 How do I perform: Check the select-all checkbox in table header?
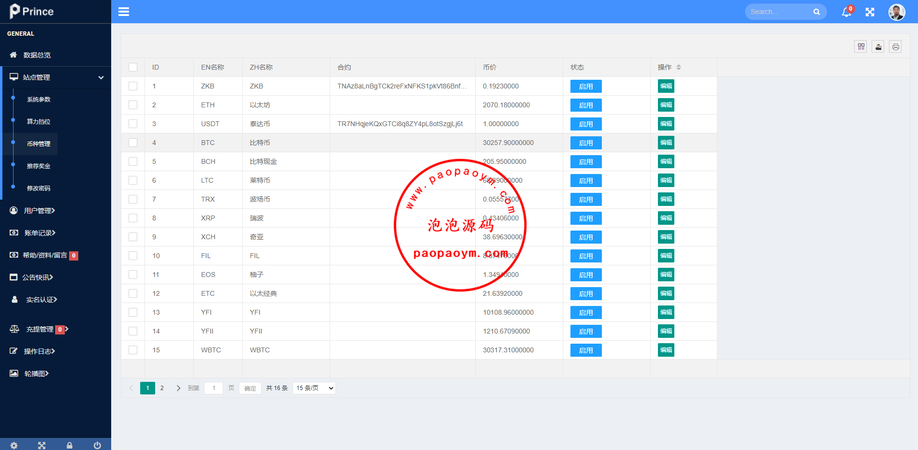coord(133,67)
